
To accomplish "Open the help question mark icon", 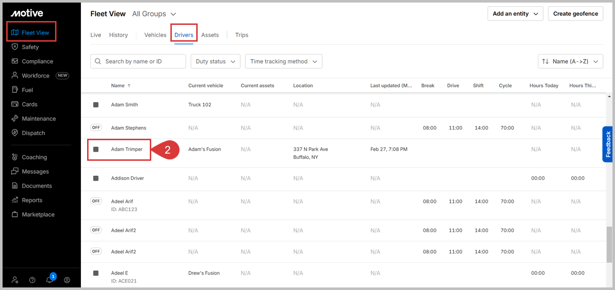I will coord(33,280).
